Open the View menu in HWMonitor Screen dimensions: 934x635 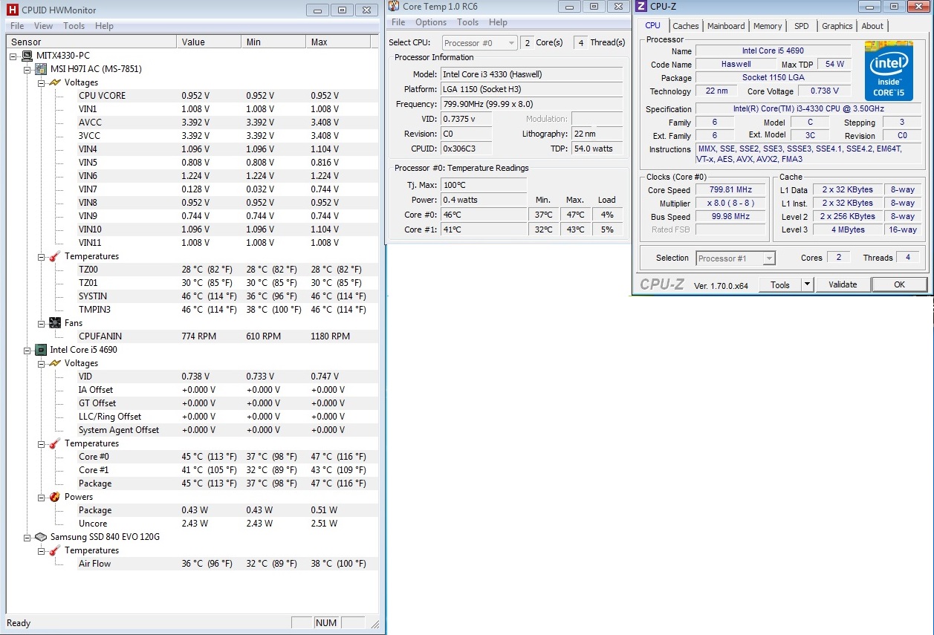point(44,26)
